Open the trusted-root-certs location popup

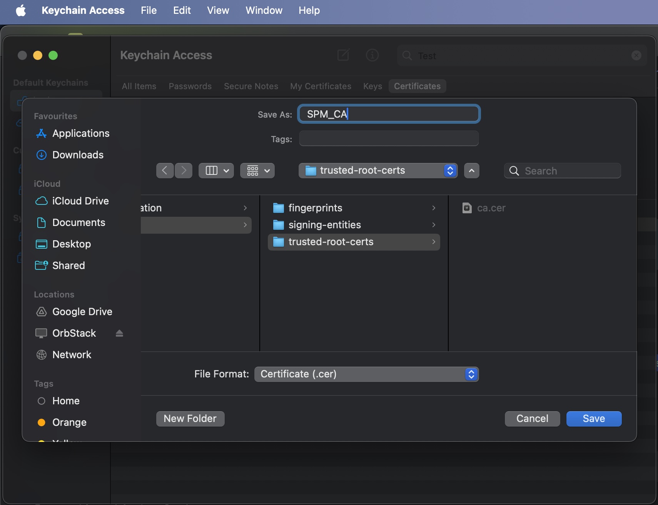pyautogui.click(x=378, y=170)
